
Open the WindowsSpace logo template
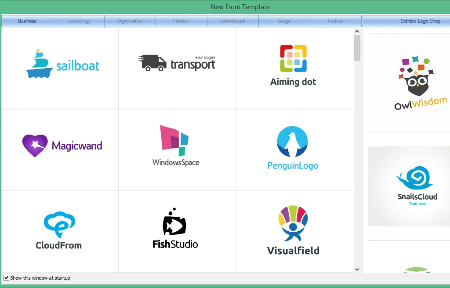(178, 150)
